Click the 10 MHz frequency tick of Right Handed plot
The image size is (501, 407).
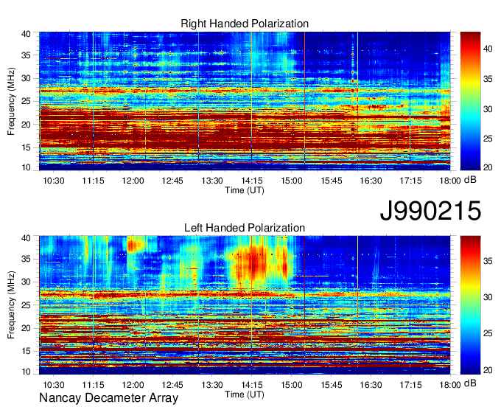26,167
